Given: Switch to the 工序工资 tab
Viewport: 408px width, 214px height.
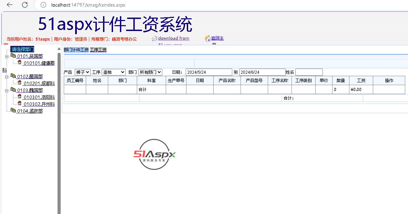Looking at the screenshot, I should click(98, 50).
